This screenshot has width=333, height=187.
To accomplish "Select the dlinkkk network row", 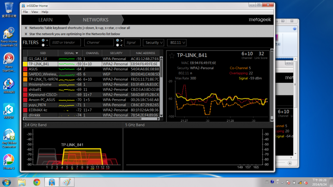I will tap(91, 115).
